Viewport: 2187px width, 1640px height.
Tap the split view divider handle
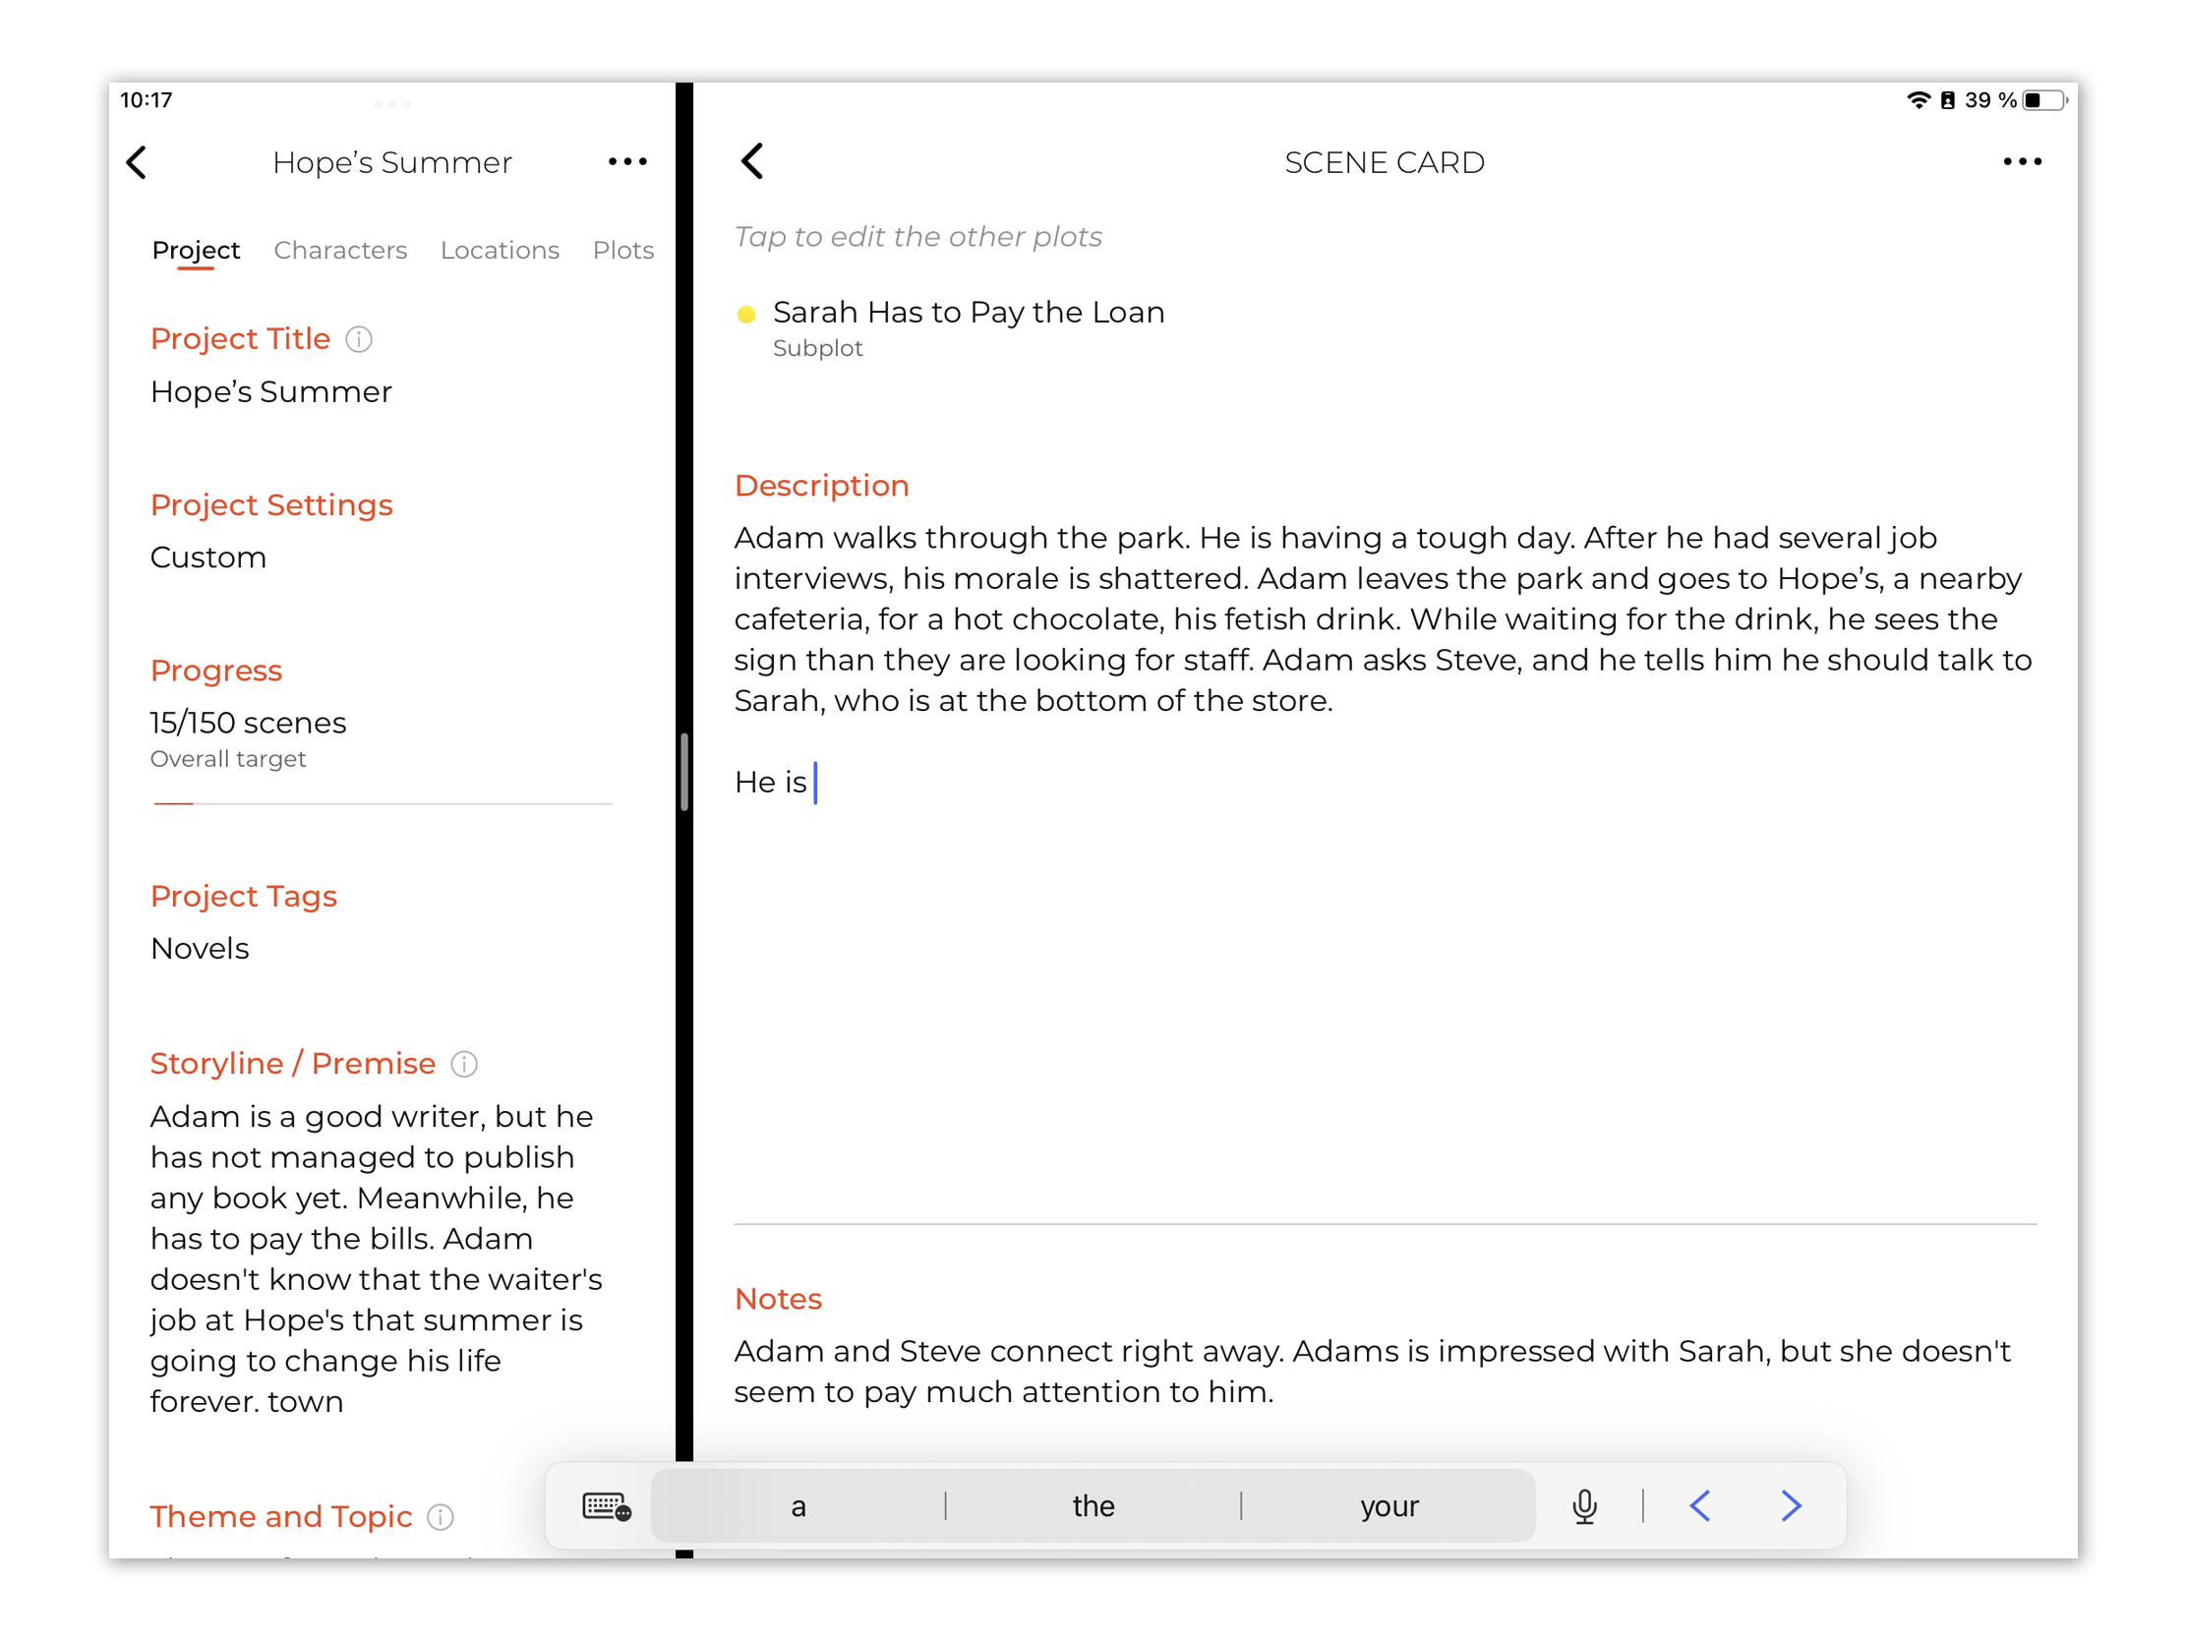(x=684, y=772)
